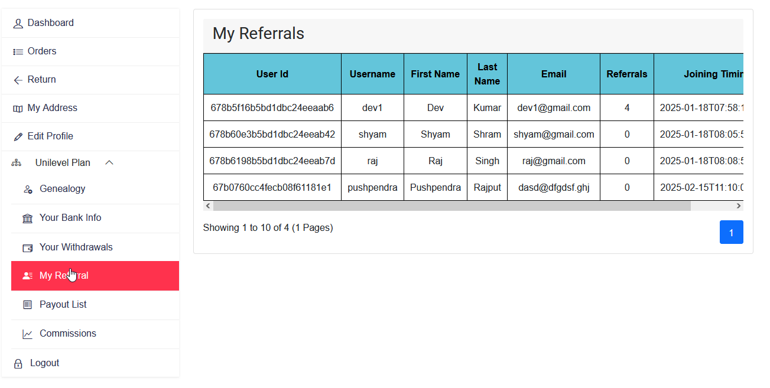The width and height of the screenshot is (770, 388).
Task: Click the Commissions chart icon
Action: point(27,333)
